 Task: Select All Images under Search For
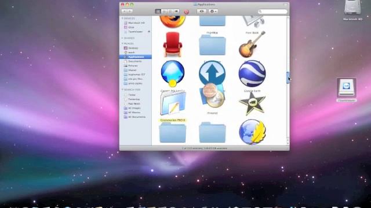(136, 108)
